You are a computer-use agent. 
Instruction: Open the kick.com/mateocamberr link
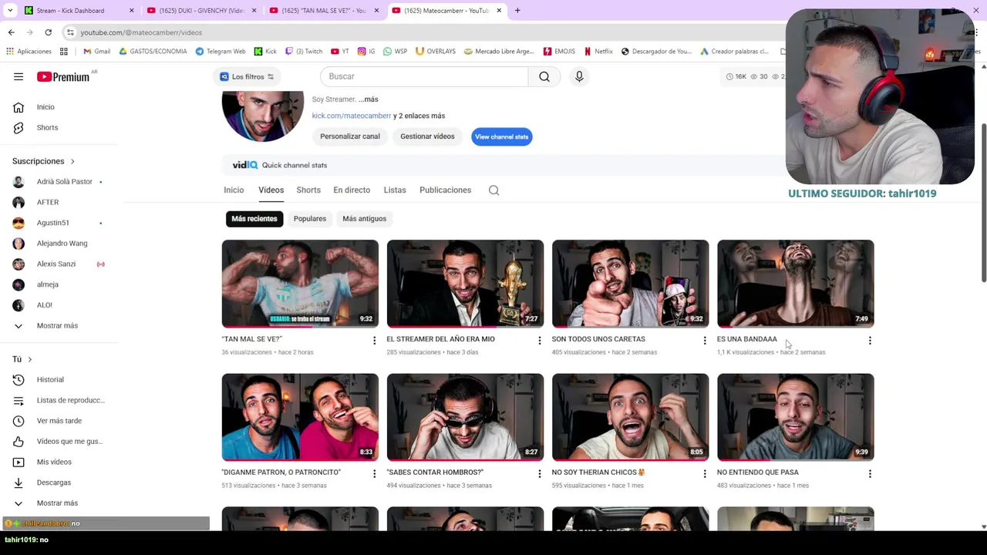coord(351,116)
